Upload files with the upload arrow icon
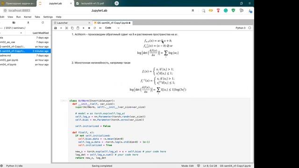This screenshot has height=168, width=299. 28,23
